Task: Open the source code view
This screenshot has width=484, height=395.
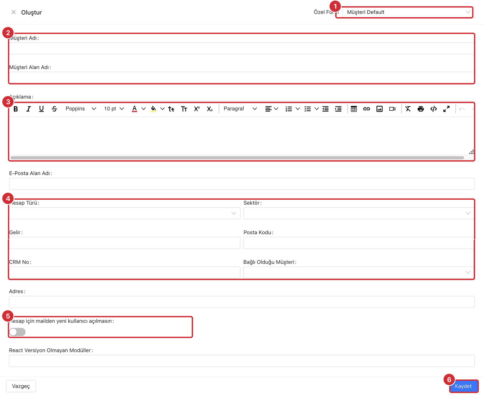Action: coord(434,109)
